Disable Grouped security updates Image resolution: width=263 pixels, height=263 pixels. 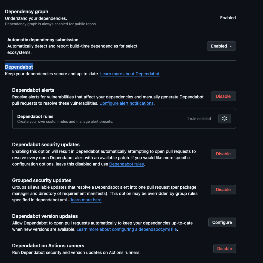click(x=223, y=190)
